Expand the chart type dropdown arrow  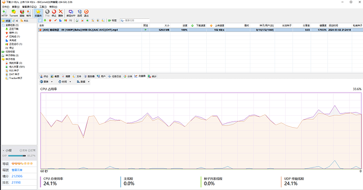[52, 82]
